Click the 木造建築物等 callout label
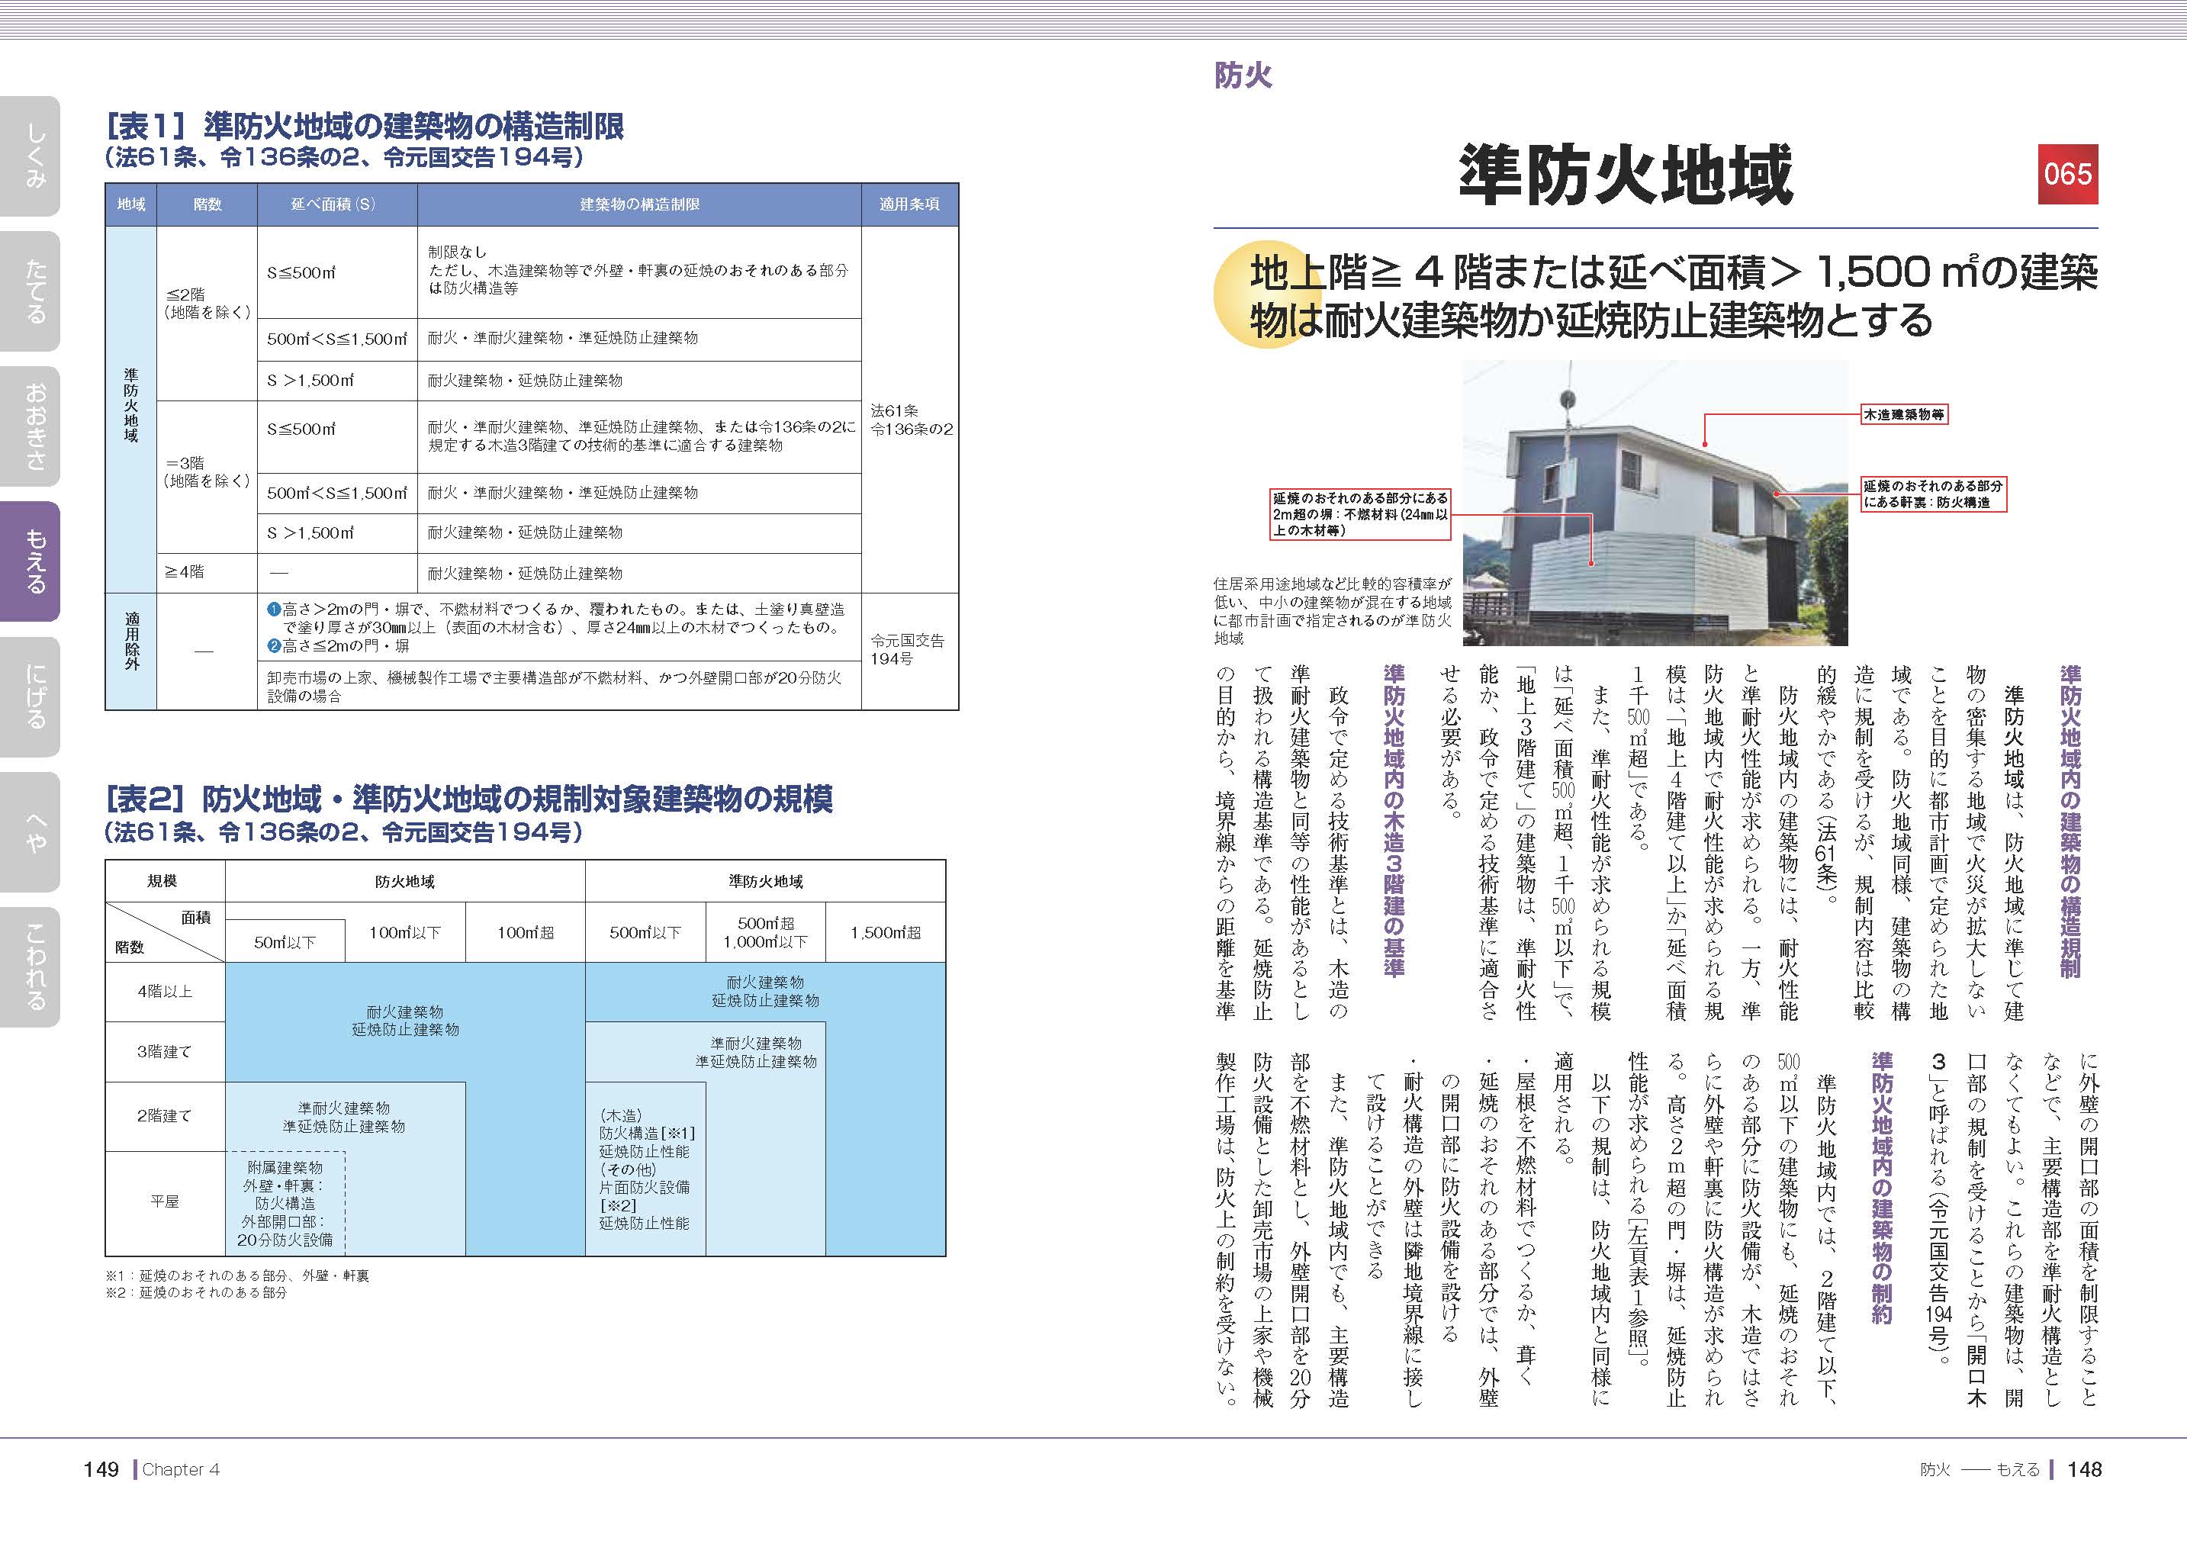 pos(1904,414)
